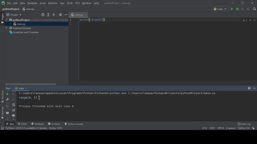The image size is (257, 144).
Task: Run the main configuration with green arrow
Action: 232,9
